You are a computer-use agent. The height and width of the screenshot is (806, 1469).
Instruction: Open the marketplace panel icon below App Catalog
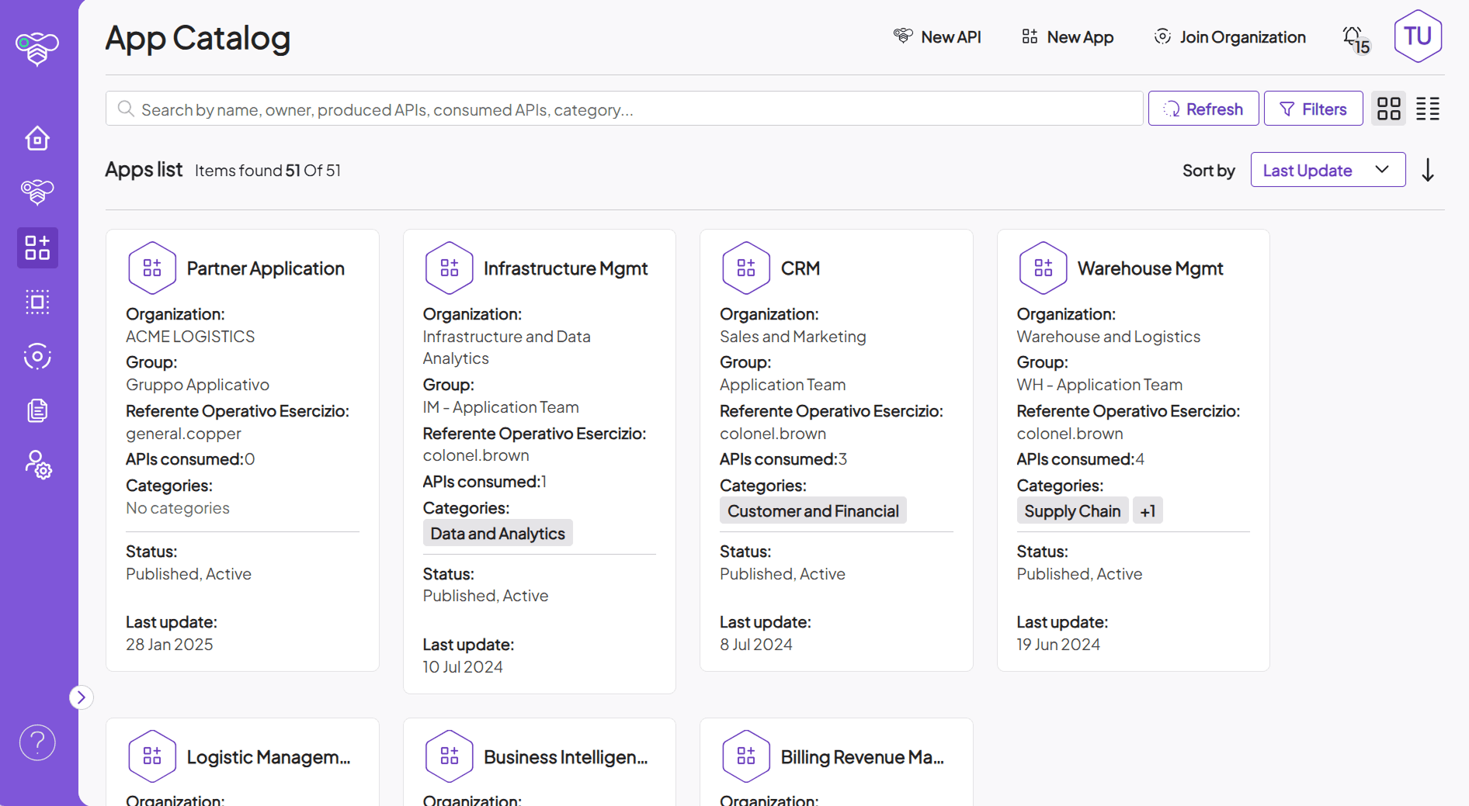click(x=36, y=302)
